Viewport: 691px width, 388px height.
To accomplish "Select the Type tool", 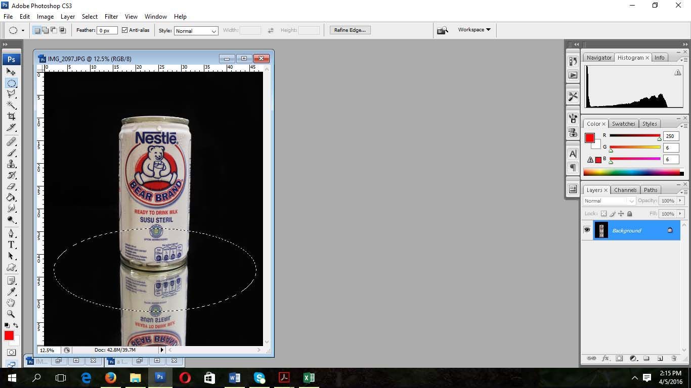I will 11,245.
